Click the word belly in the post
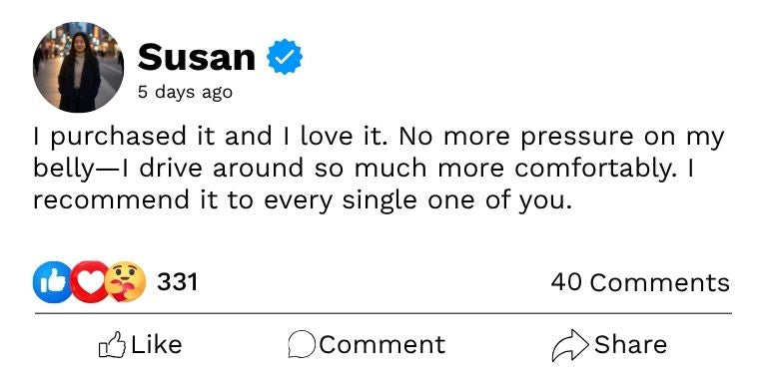 [x=63, y=169]
